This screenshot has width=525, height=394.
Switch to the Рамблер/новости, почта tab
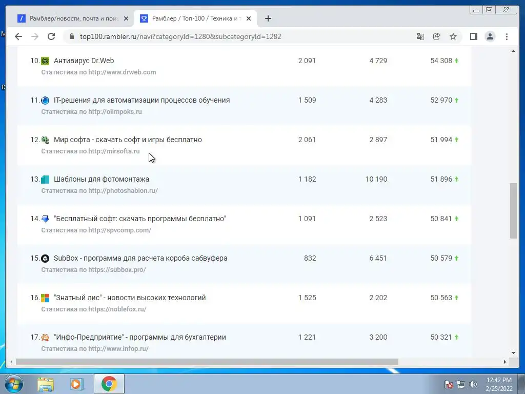[x=73, y=18]
